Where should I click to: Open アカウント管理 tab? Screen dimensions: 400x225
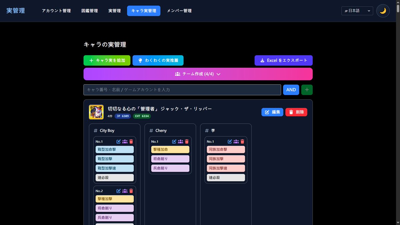pos(56,11)
